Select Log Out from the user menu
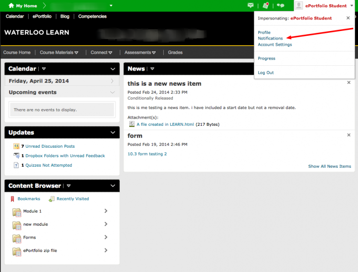Screen dimensions: 358x272 click(266, 72)
